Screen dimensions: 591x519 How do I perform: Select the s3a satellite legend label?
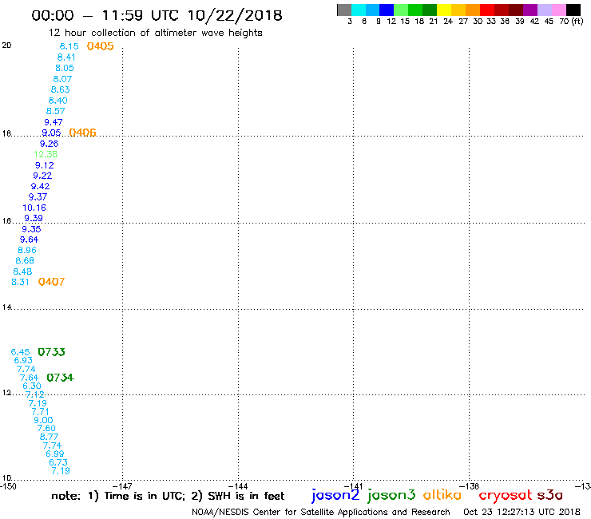pyautogui.click(x=549, y=494)
